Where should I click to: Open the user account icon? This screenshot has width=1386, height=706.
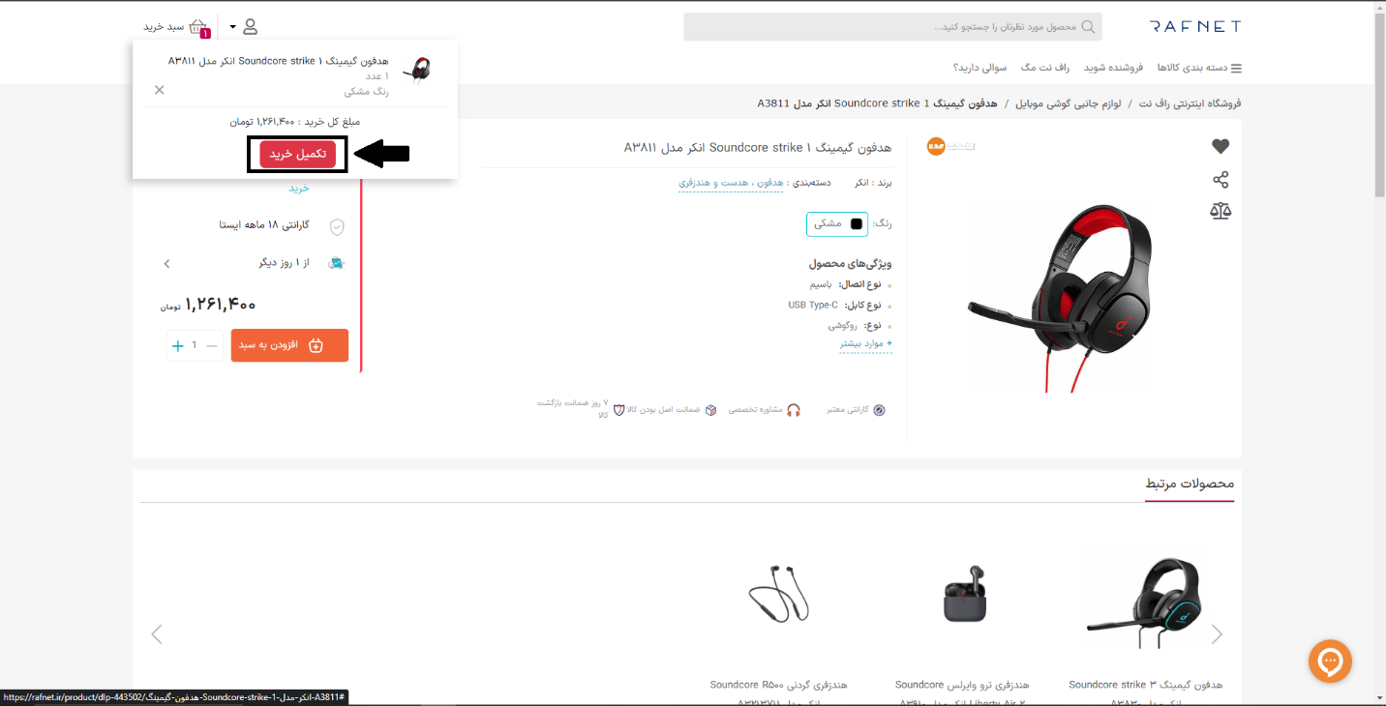250,26
